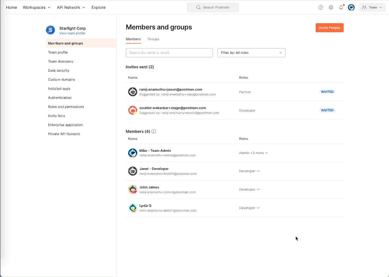Viewport: 389px width, 277px height.
Task: Open Custom domains in sidebar
Action: click(62, 80)
